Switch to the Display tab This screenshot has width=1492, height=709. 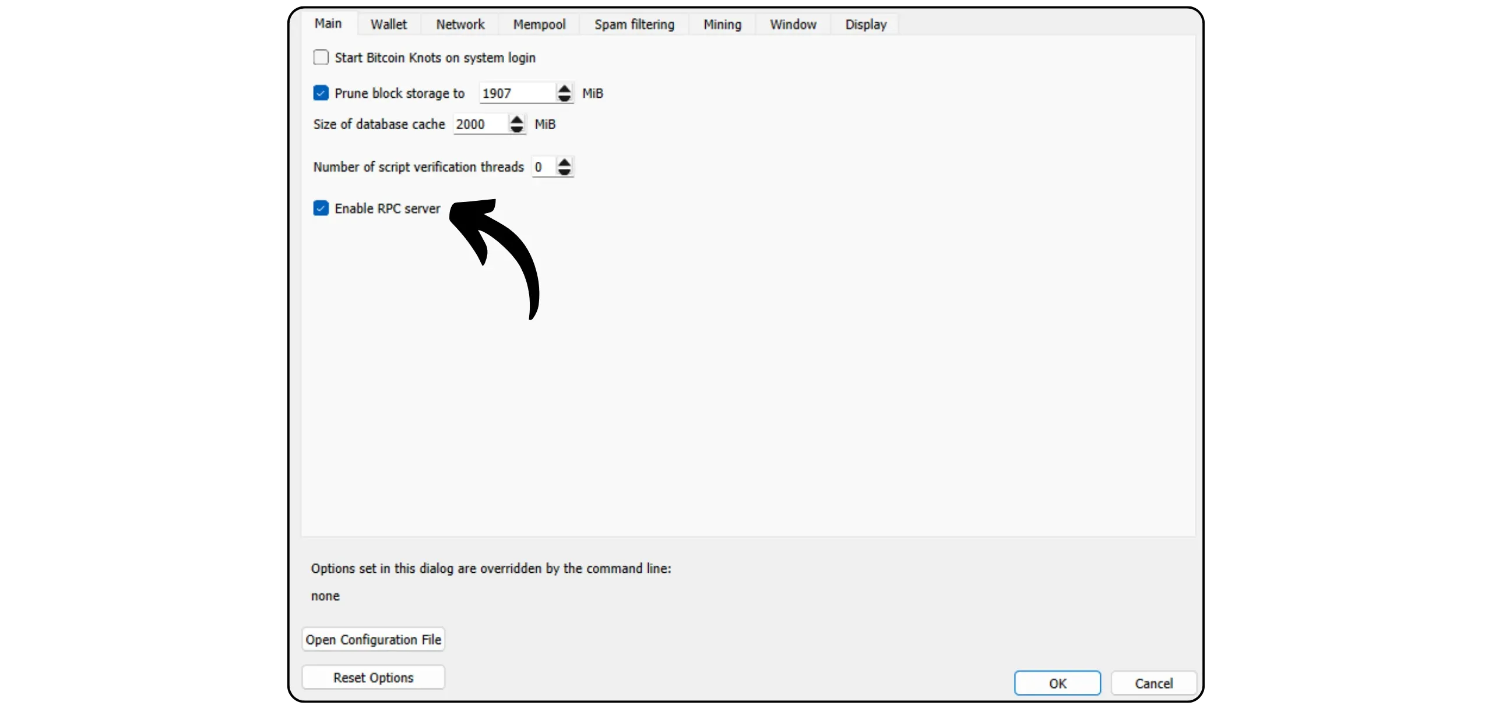coord(865,24)
